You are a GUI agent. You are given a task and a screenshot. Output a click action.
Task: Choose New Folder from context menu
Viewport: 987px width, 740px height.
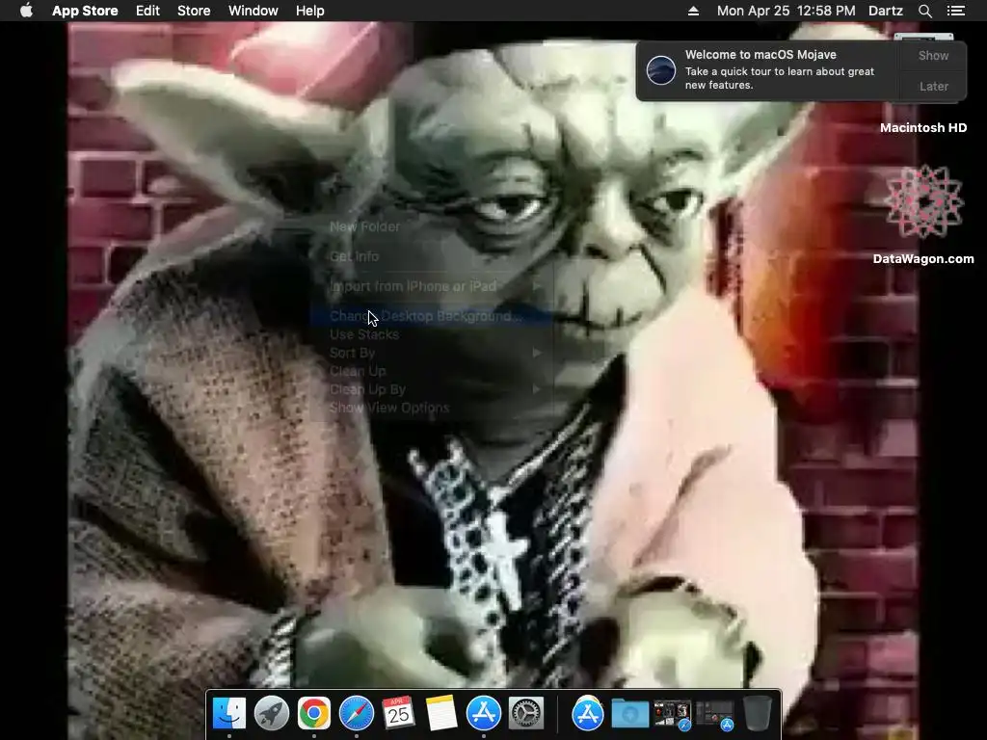pos(364,226)
